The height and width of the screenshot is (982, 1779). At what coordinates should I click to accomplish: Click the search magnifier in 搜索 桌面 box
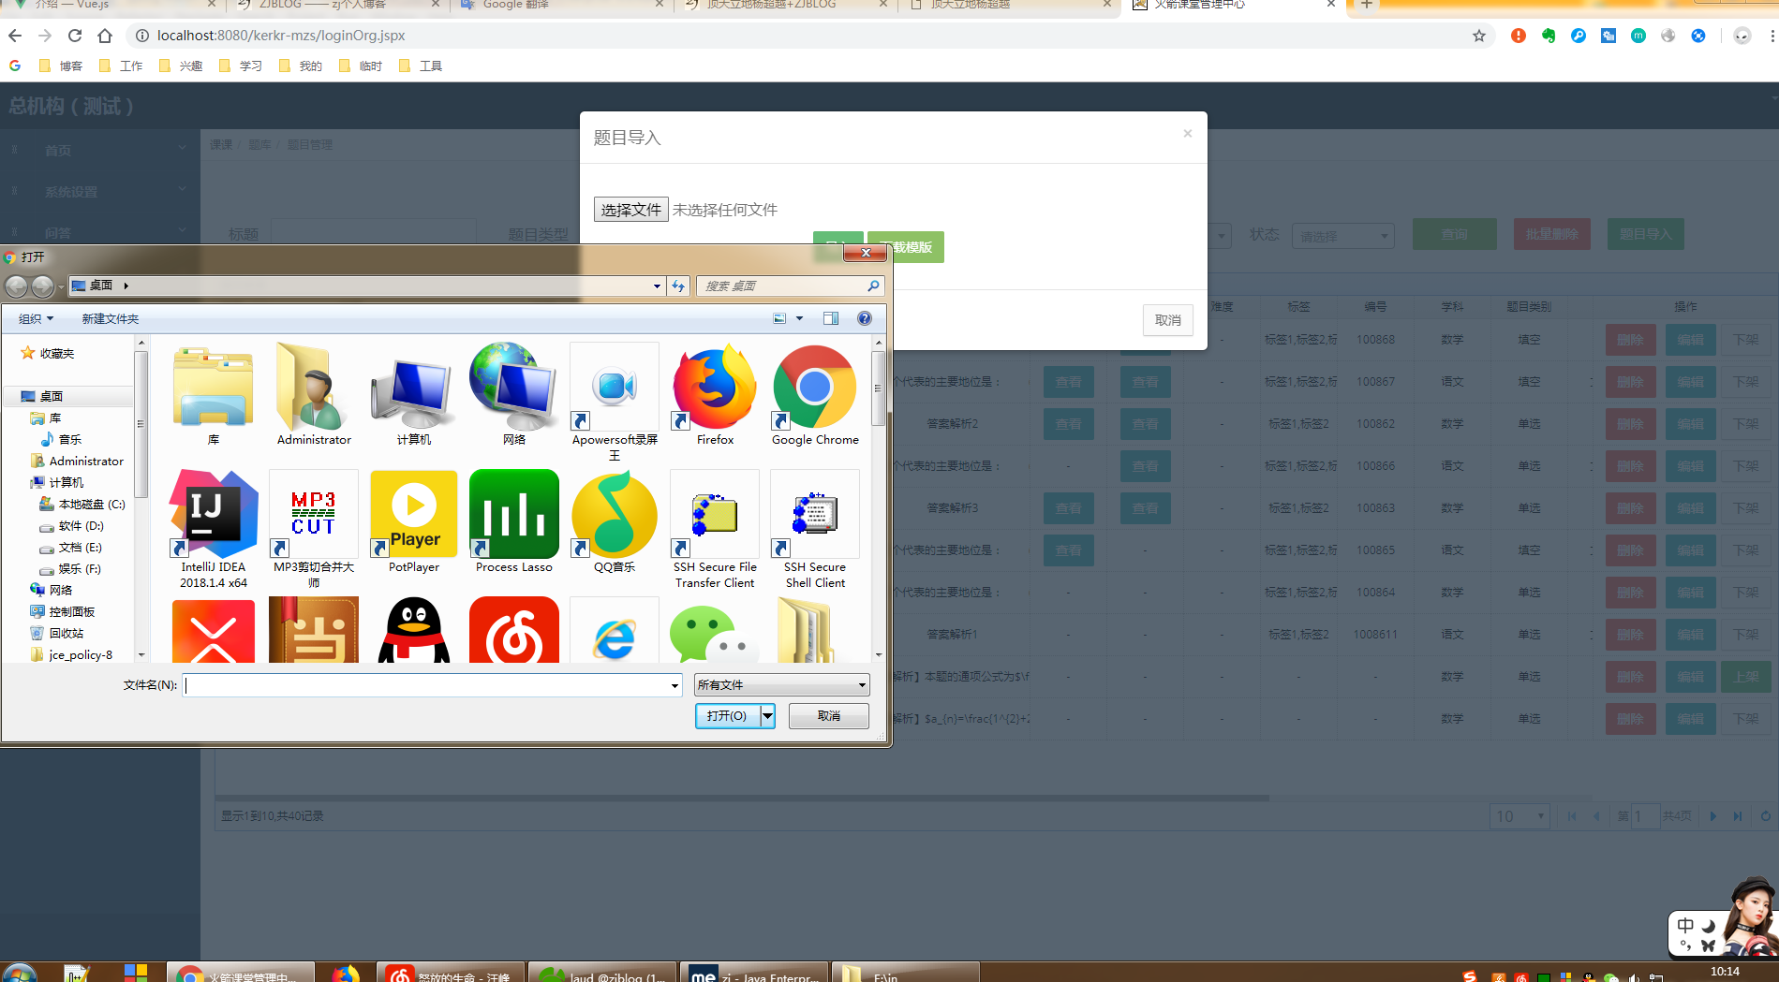pyautogui.click(x=873, y=286)
